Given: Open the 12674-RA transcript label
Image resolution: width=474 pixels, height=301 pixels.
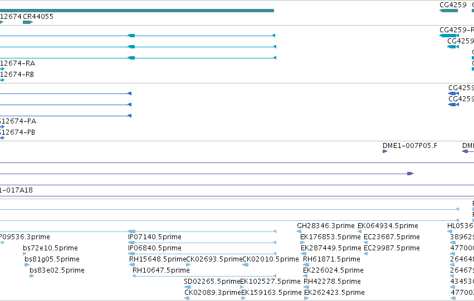Looking at the screenshot, I should (x=17, y=63).
